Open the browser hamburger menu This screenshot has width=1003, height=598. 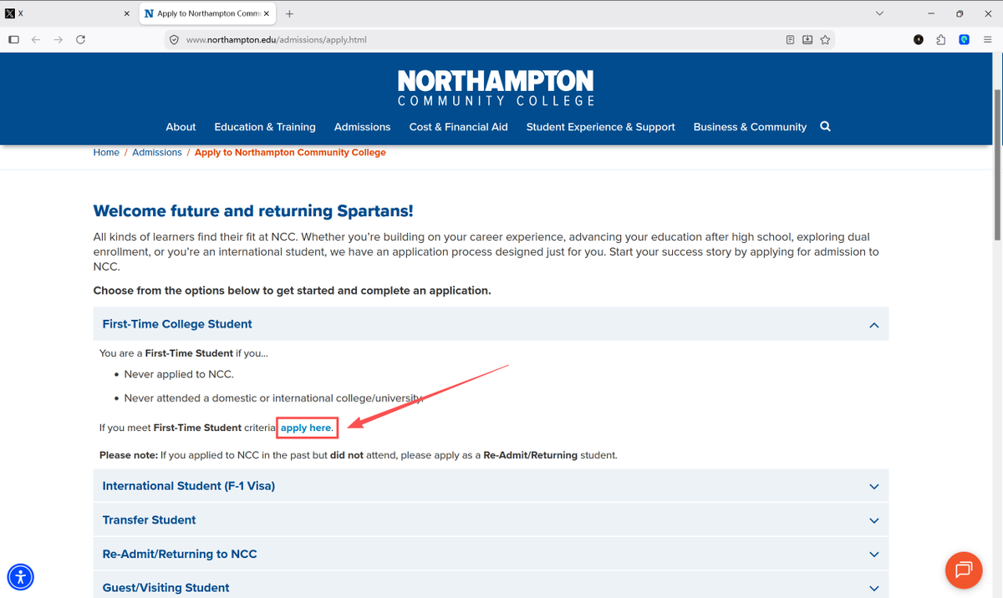coord(986,39)
